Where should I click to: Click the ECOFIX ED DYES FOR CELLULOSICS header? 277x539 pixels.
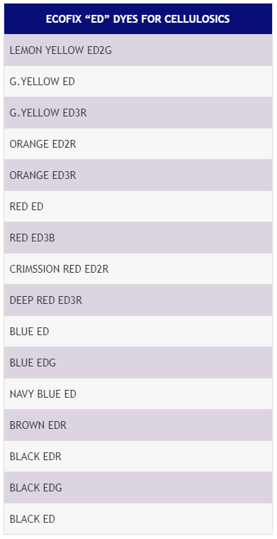coord(138,19)
